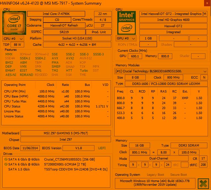
Task: Click the 22 nm process field
Action: click(103, 14)
